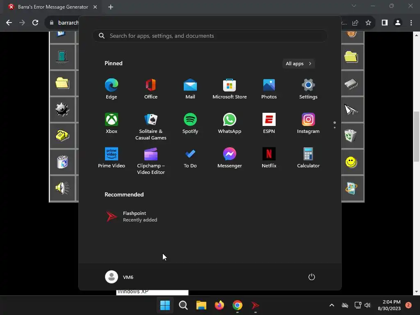Viewport: 420px width, 315px height.
Task: Toggle Chrome side panel
Action: pos(385,23)
